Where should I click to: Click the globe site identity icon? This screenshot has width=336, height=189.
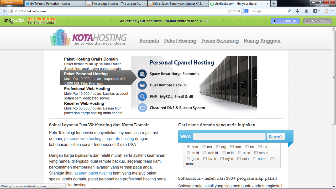point(12,11)
